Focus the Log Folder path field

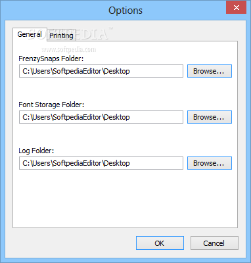[x=101, y=163]
